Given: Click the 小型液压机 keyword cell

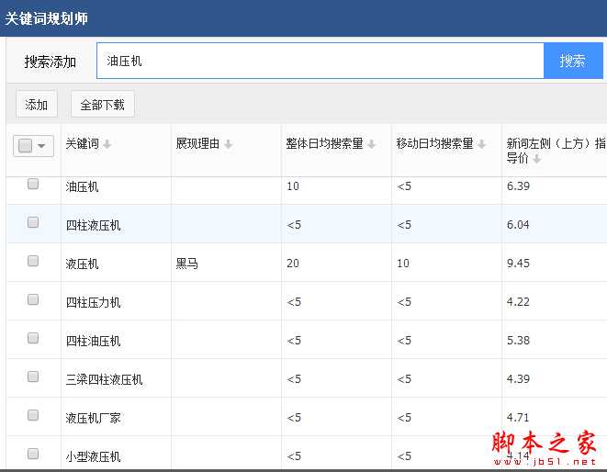Looking at the screenshot, I should (x=94, y=456).
